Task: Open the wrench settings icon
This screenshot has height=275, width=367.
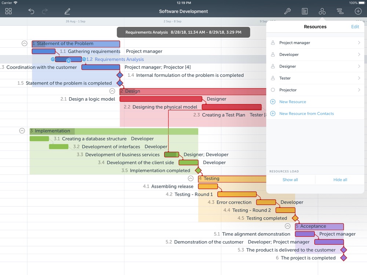Action: pyautogui.click(x=287, y=11)
